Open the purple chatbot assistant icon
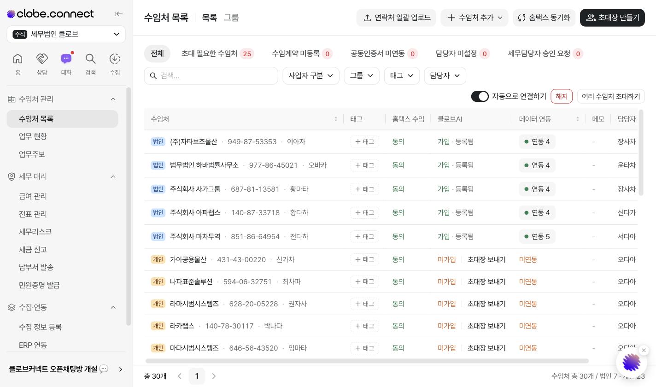The image size is (656, 387). (x=631, y=363)
